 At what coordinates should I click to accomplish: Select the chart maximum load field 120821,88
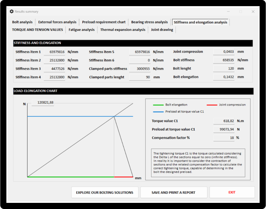click(x=43, y=103)
